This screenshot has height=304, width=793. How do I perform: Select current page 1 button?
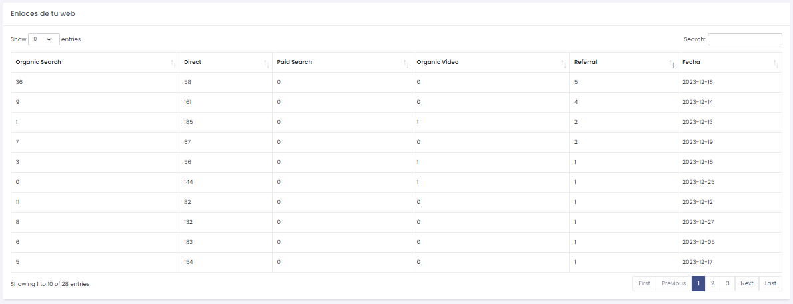(x=698, y=283)
